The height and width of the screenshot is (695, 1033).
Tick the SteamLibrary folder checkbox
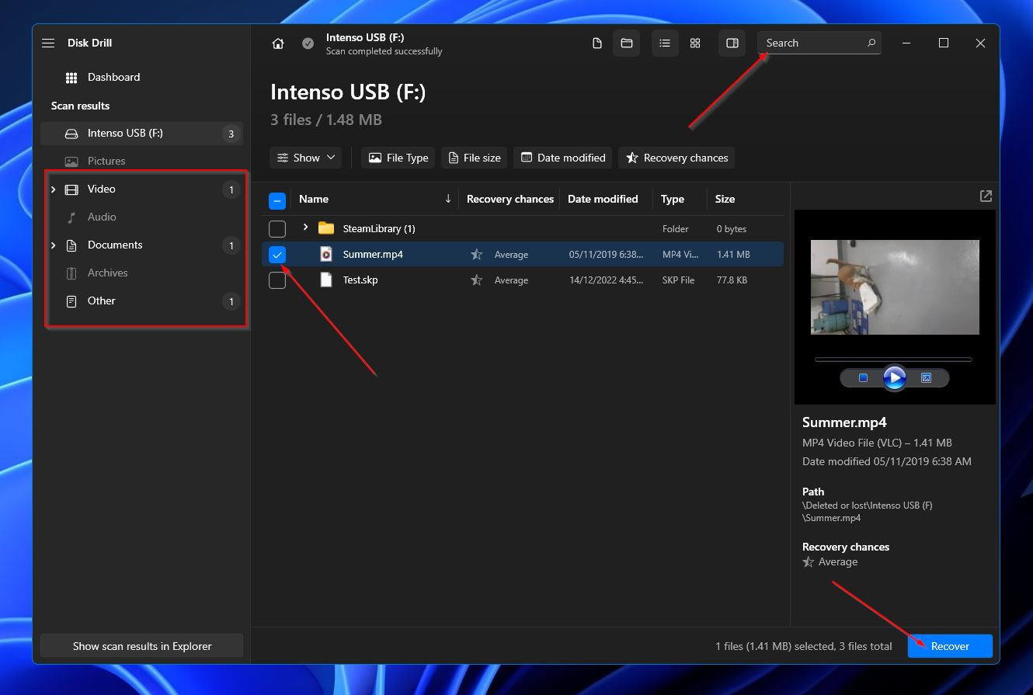coord(277,229)
